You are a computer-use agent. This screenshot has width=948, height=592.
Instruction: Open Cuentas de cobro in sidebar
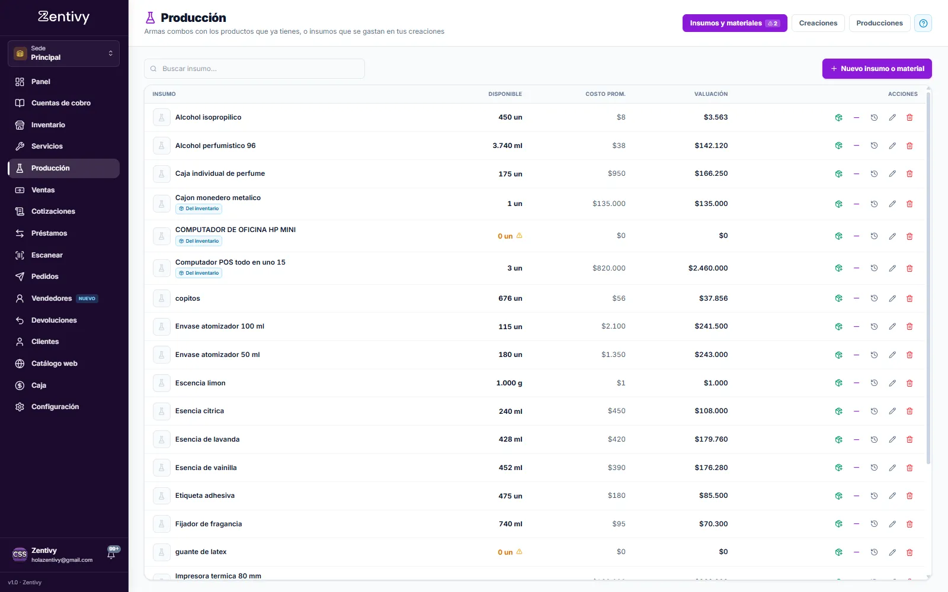[x=63, y=103]
